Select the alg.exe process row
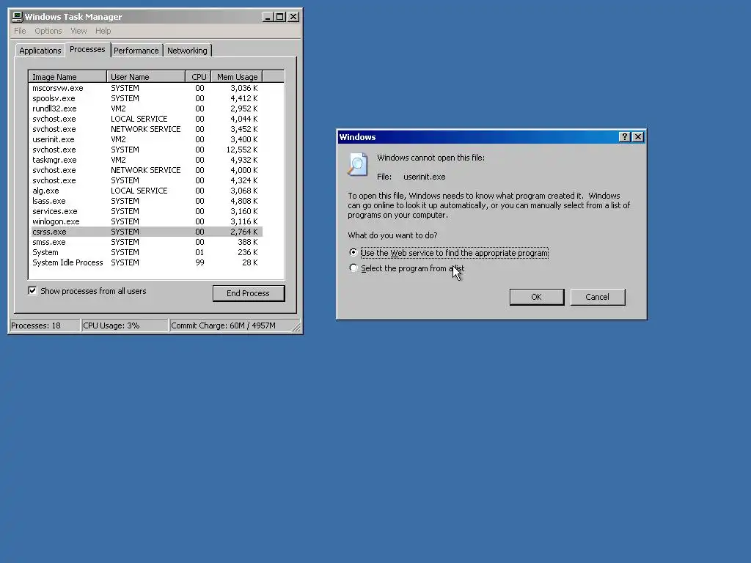Image resolution: width=751 pixels, height=563 pixels. pyautogui.click(x=145, y=191)
